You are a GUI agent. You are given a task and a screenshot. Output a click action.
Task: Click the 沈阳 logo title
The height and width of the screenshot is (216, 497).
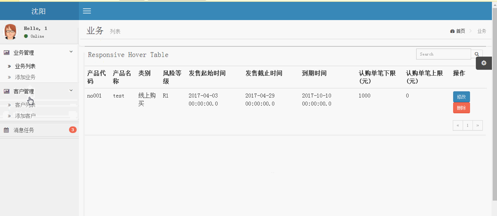39,11
